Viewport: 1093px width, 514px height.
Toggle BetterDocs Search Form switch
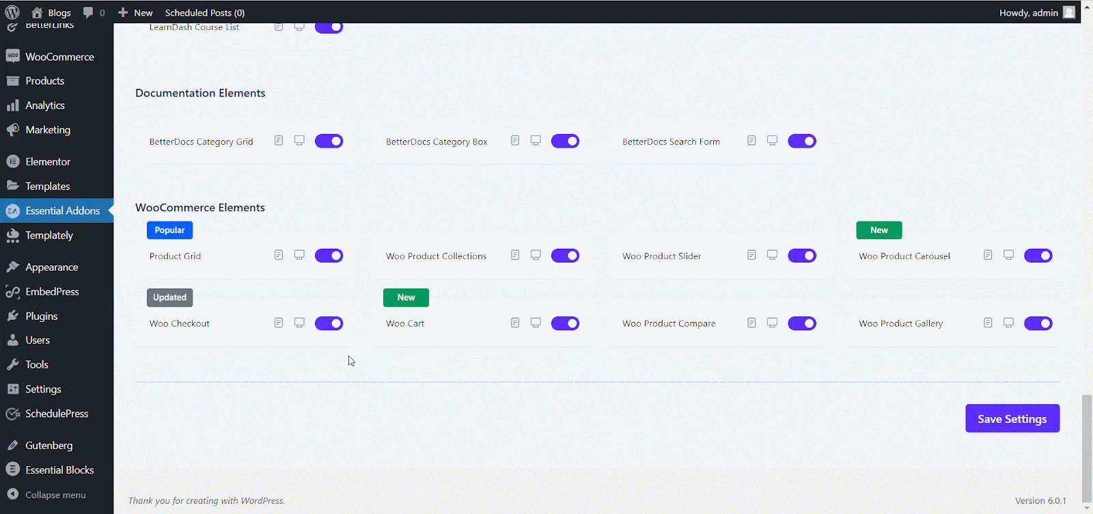(x=802, y=141)
